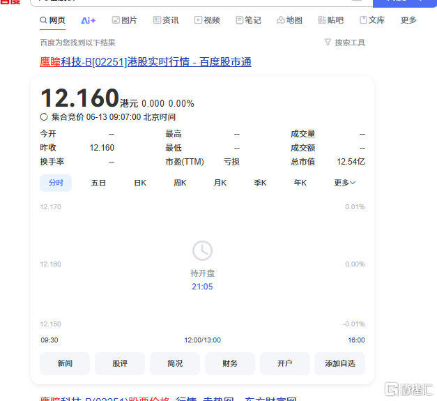Screen dimensions: 437x401
Task: Click the 总市值 12.54亿 value
Action: coord(351,162)
